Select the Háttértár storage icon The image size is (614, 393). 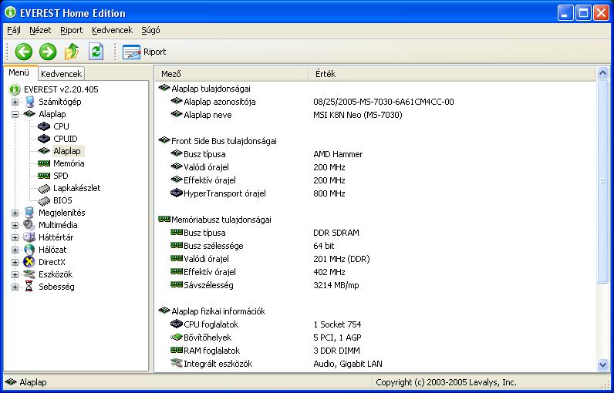tap(29, 237)
